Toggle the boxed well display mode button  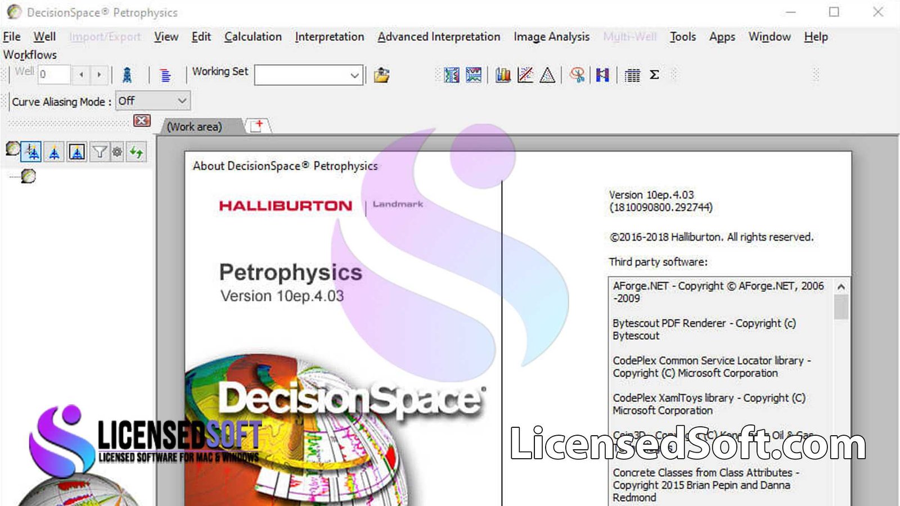point(76,151)
